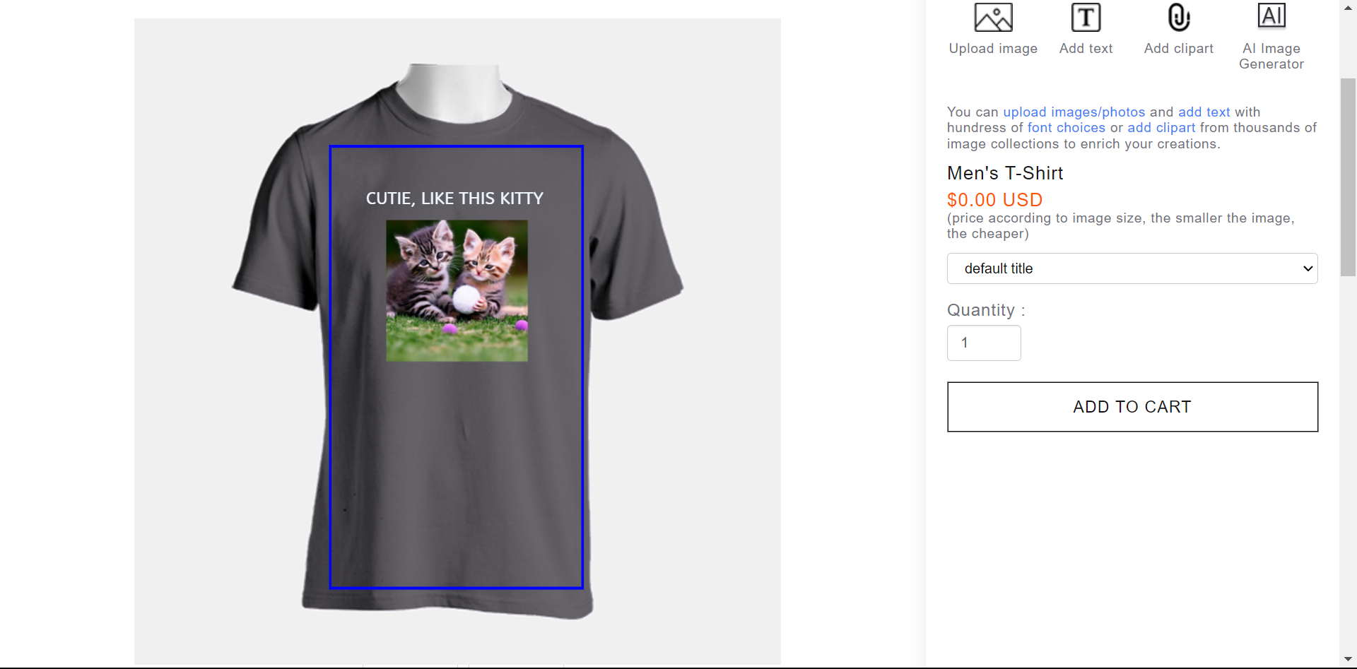The height and width of the screenshot is (669, 1357).
Task: Click the AI Image Generator label
Action: [1271, 57]
